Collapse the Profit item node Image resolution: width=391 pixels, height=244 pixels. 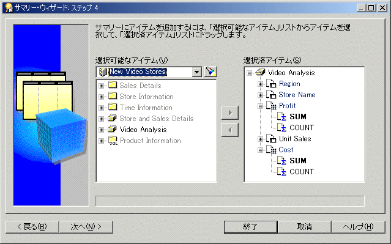pos(260,106)
